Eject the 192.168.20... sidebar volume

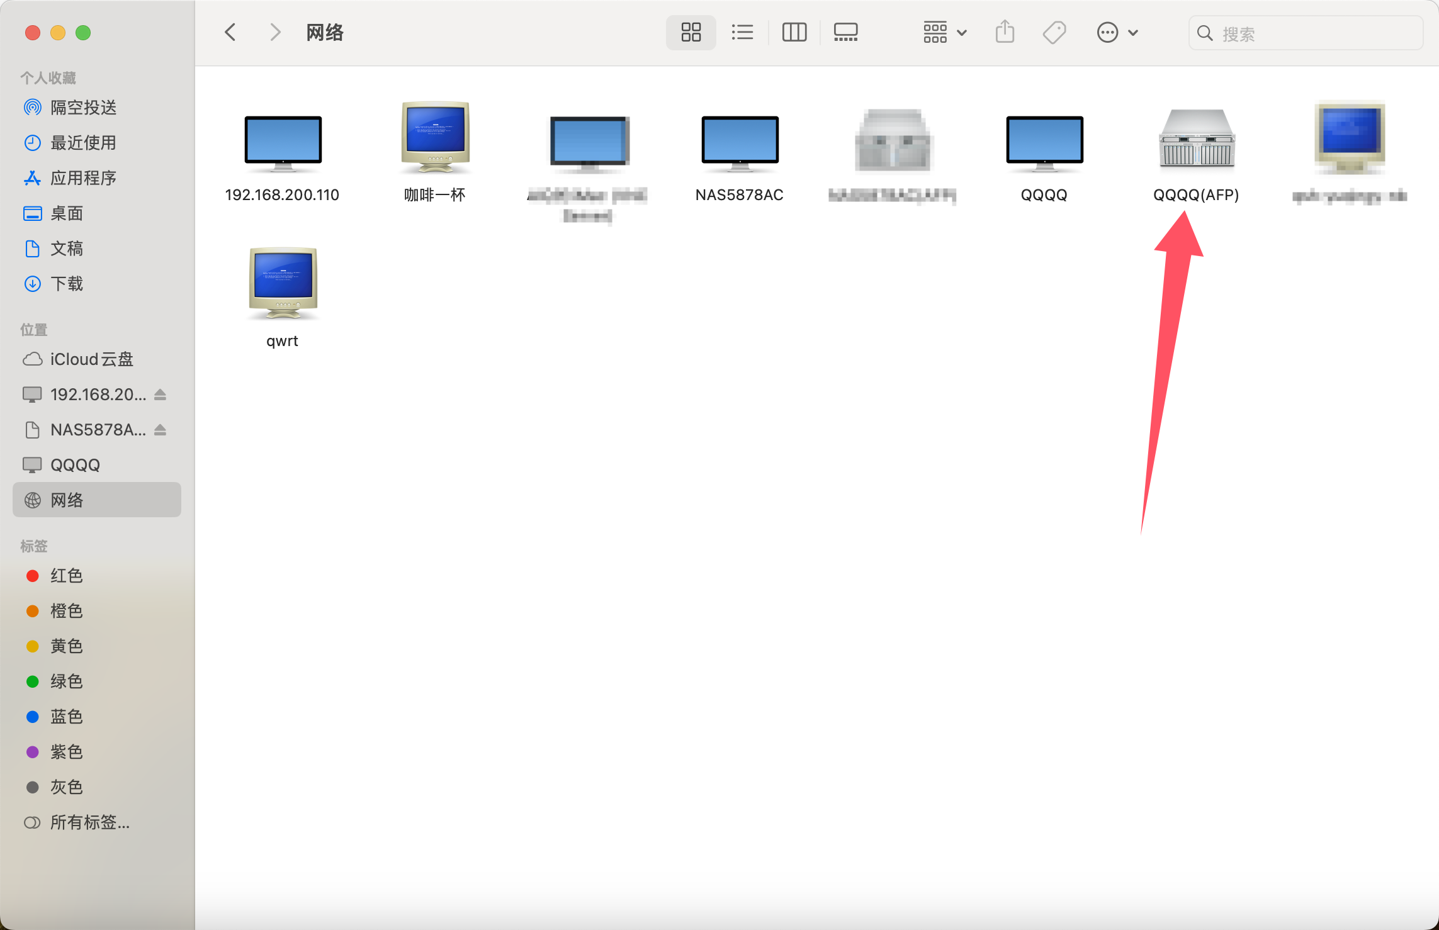[161, 395]
